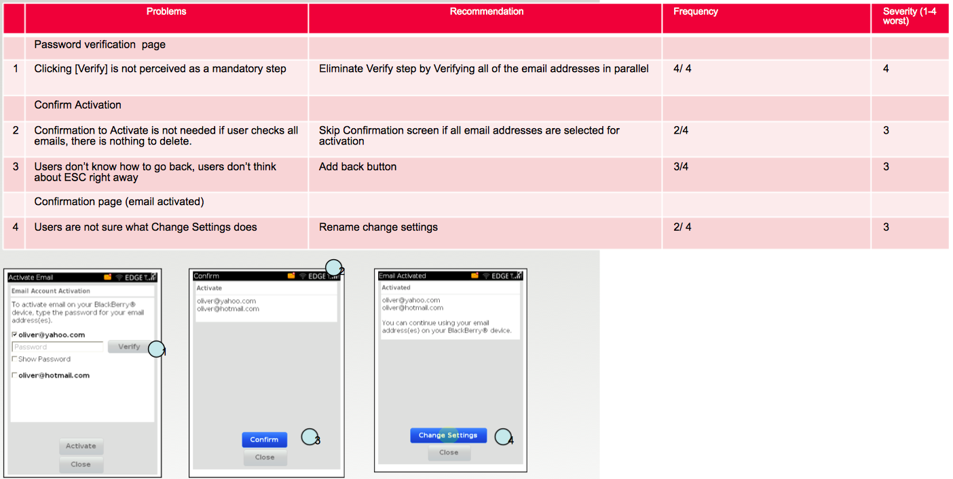The height and width of the screenshot is (479, 953).
Task: Click the blue Confirm button
Action: 265,440
